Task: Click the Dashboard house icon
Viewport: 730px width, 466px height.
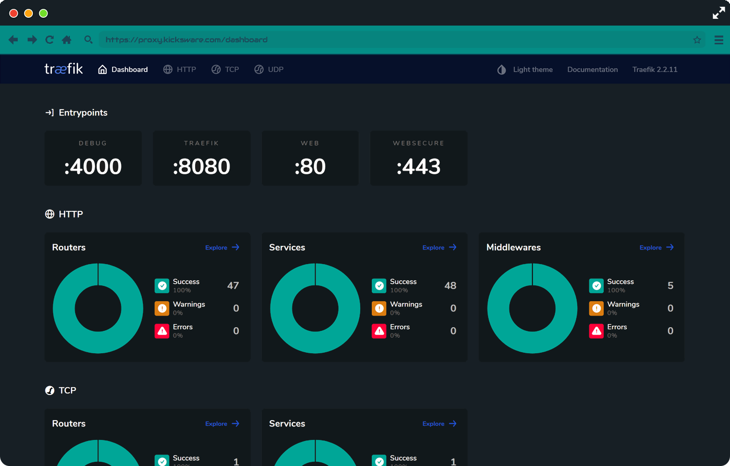Action: point(103,69)
